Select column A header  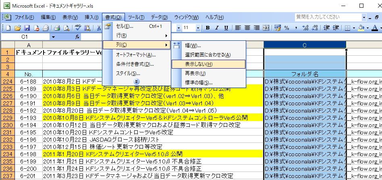(29, 45)
